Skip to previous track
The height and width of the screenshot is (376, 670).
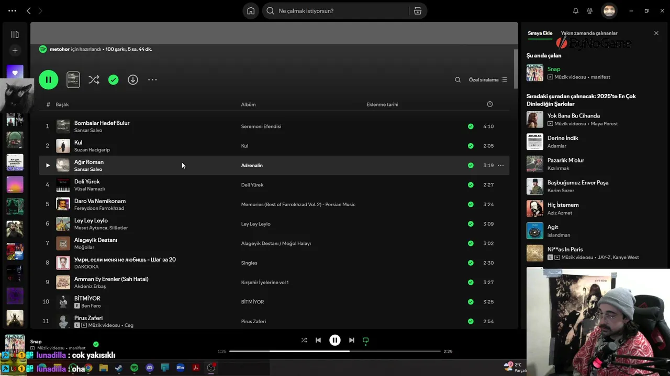click(318, 340)
